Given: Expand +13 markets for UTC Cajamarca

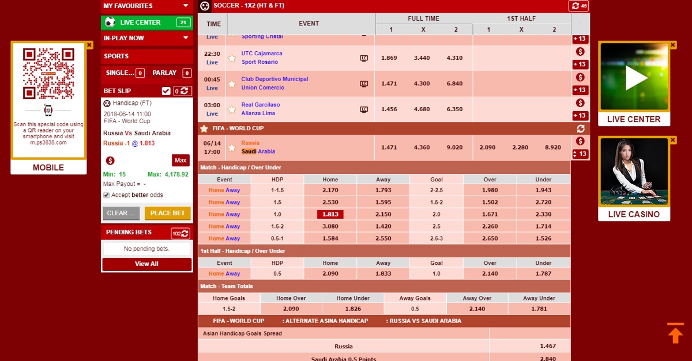Looking at the screenshot, I should 580,64.
